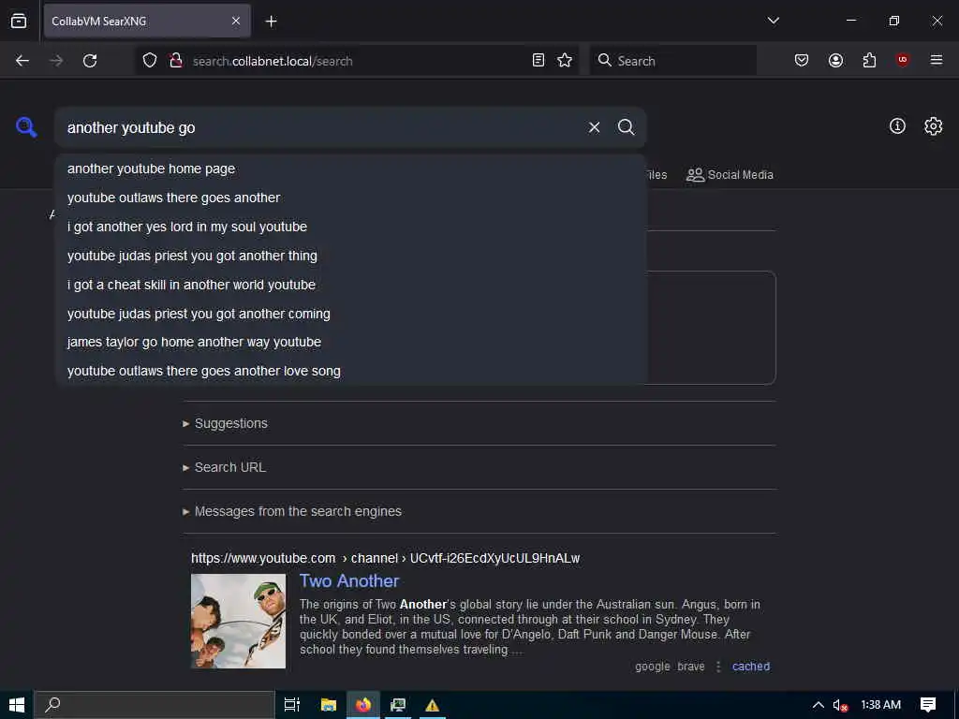
Task: Open Task View on the taskbar
Action: 292,705
